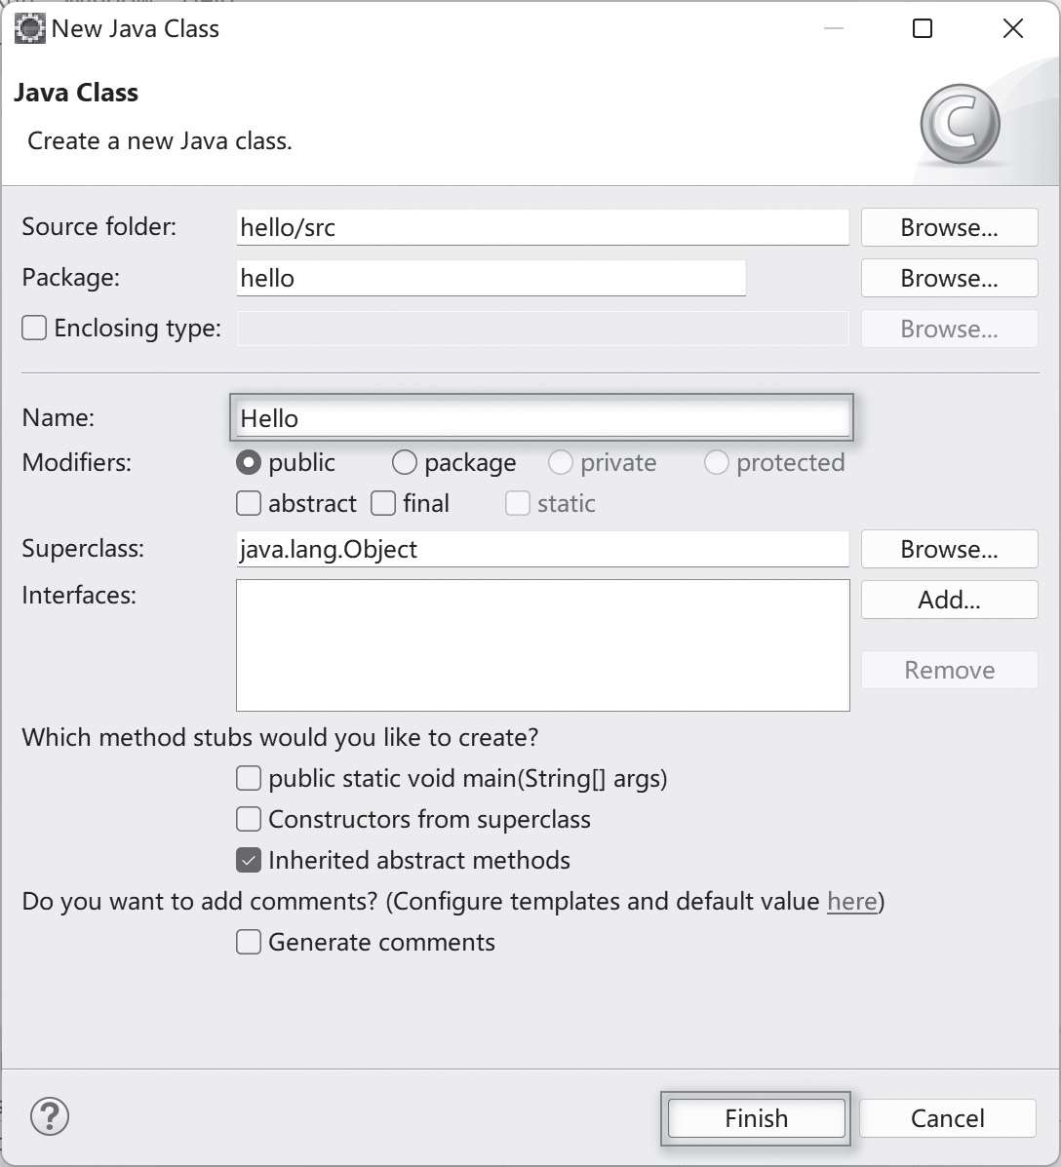Check the abstract modifier checkbox
Image resolution: width=1061 pixels, height=1167 pixels.
tap(250, 504)
